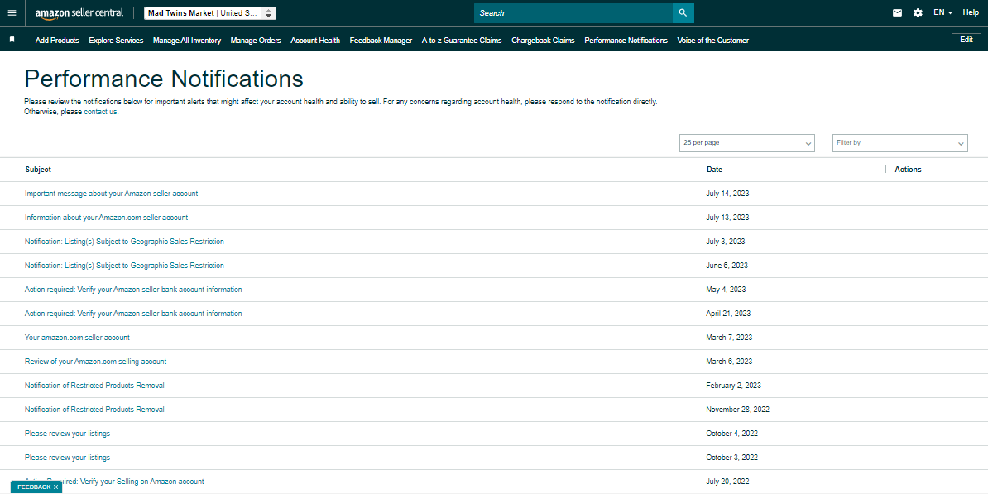Screen dimensions: 988x494
Task: Click the July 20, 2022 date
Action: pos(728,482)
